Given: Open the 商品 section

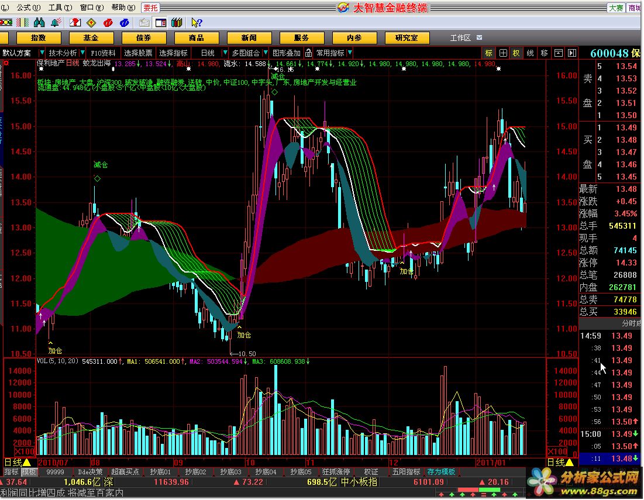Looking at the screenshot, I should 197,38.
